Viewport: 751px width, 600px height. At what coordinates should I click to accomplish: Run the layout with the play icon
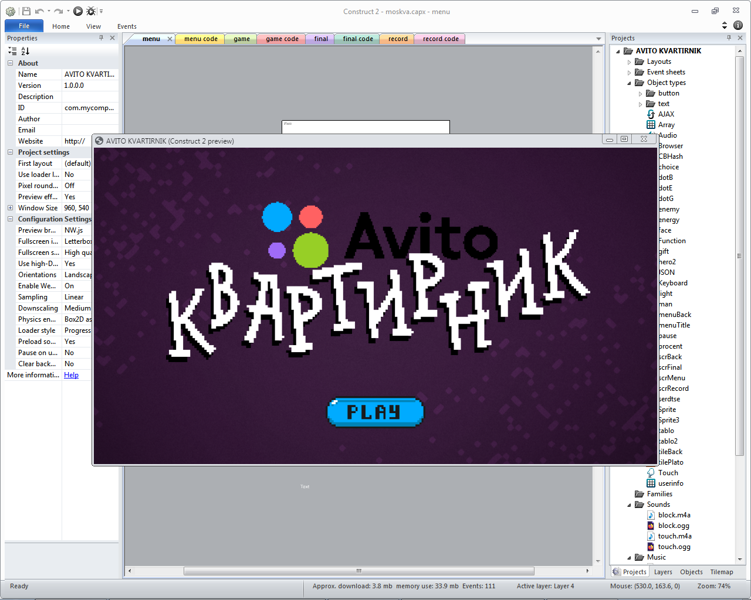pos(78,11)
